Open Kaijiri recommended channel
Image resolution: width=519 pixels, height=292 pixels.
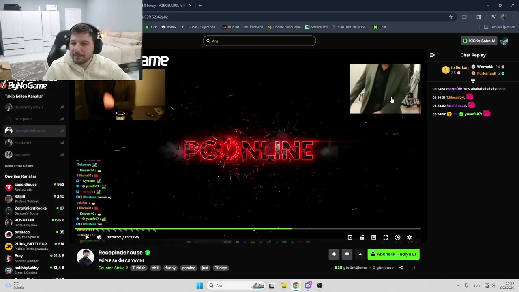[x=34, y=198]
